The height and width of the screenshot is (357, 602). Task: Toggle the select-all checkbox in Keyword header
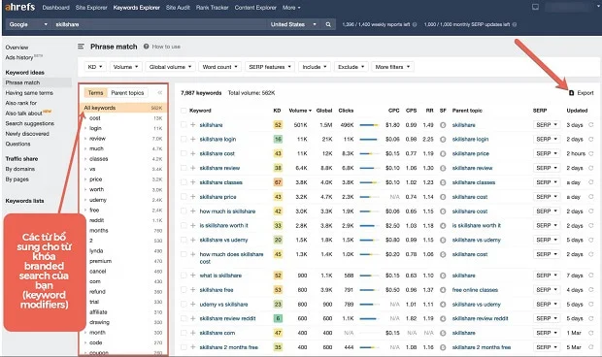[184, 111]
